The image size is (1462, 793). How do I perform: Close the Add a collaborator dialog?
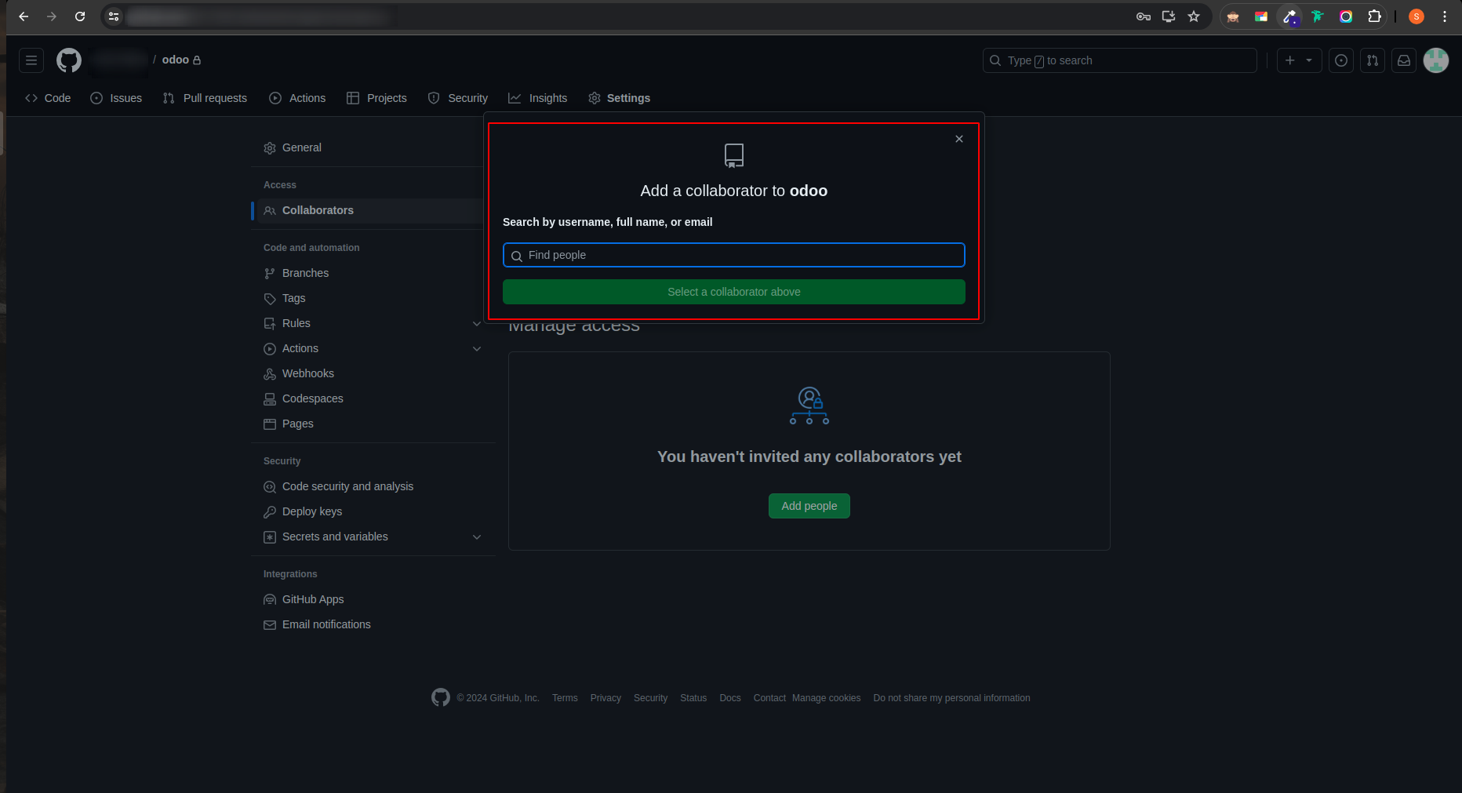coord(959,139)
